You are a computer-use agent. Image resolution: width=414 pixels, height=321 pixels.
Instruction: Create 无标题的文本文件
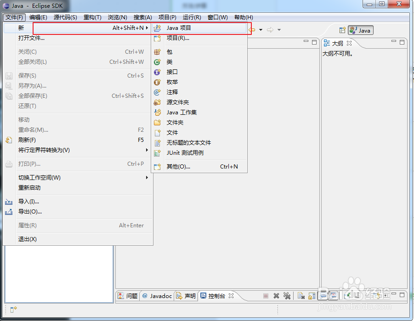click(x=199, y=143)
